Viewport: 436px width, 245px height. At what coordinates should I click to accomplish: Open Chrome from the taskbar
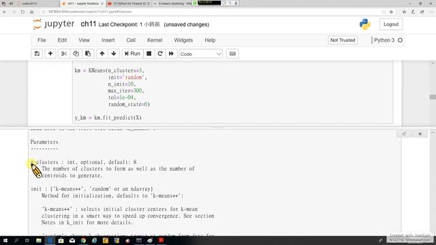(83, 240)
